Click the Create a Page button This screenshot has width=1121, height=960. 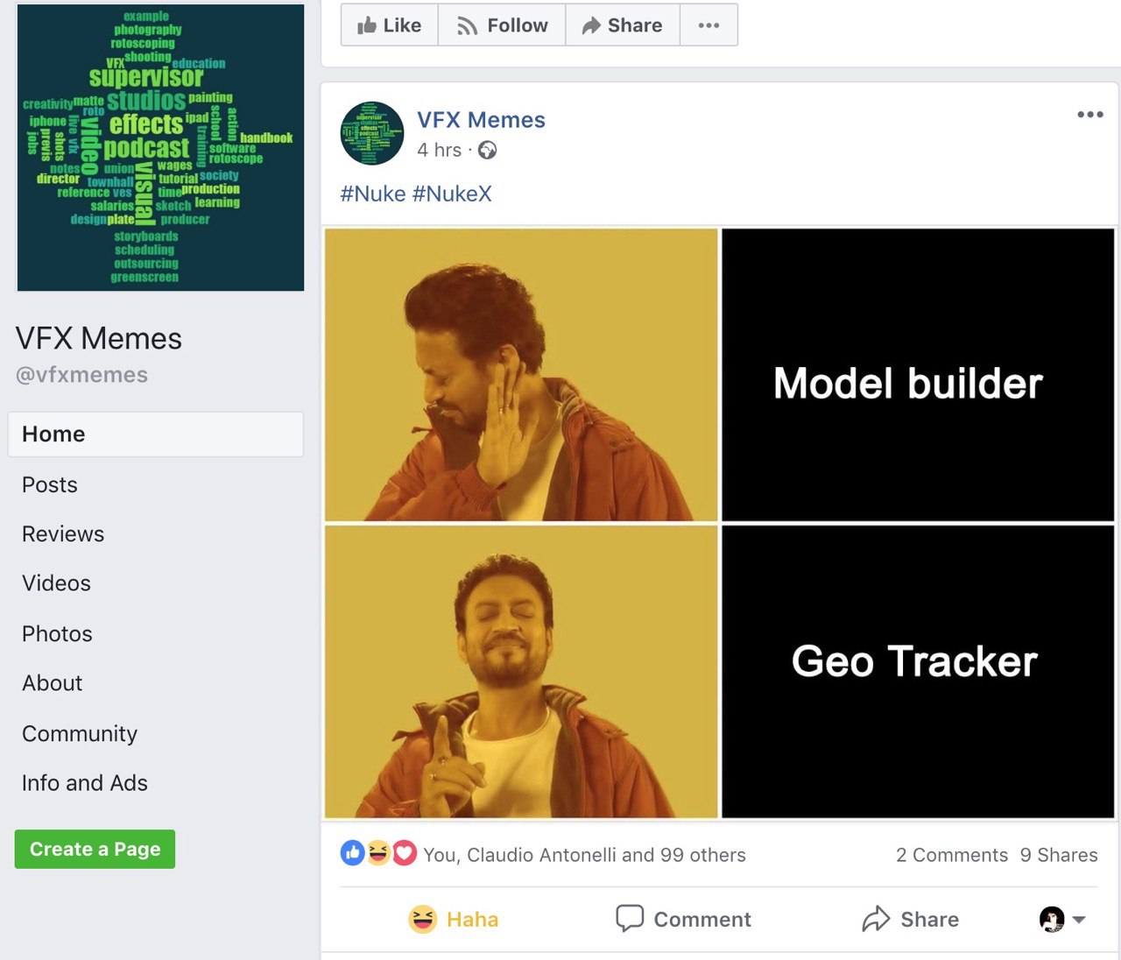click(95, 849)
